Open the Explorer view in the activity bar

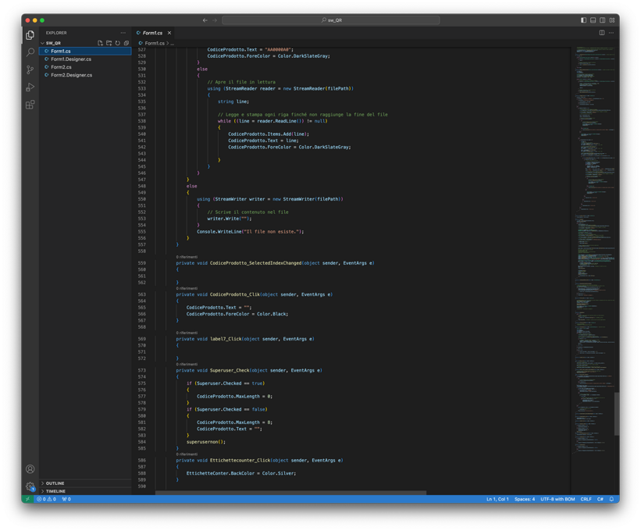point(30,35)
